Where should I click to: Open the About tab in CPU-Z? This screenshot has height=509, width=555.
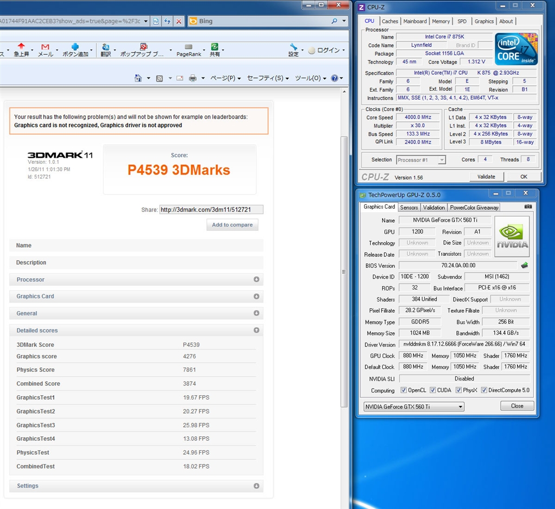[506, 21]
